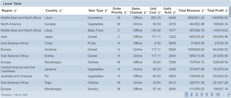This screenshot has height=98, width=231.
Task: Open page 3 of results
Action: pos(197,95)
